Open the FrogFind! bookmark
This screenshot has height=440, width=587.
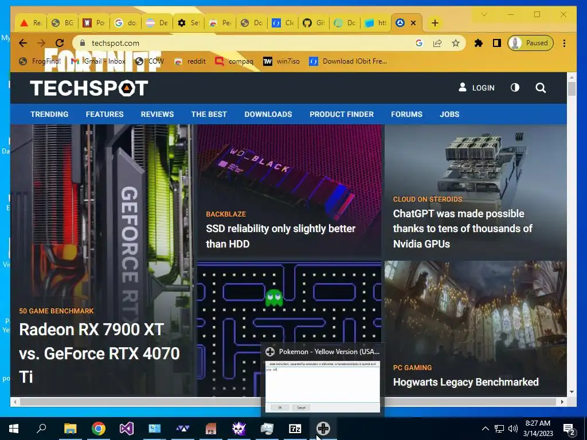pos(40,61)
